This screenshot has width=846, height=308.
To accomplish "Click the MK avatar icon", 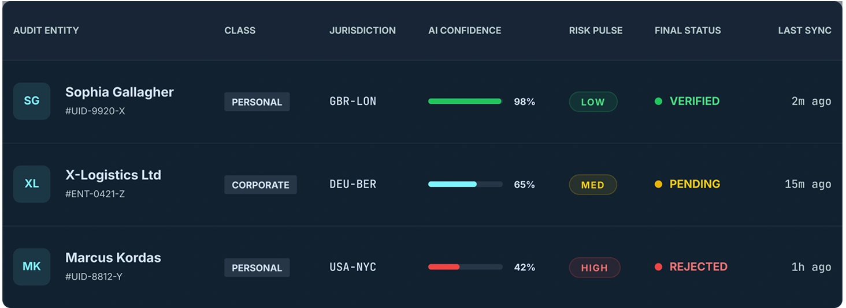I will tap(32, 266).
